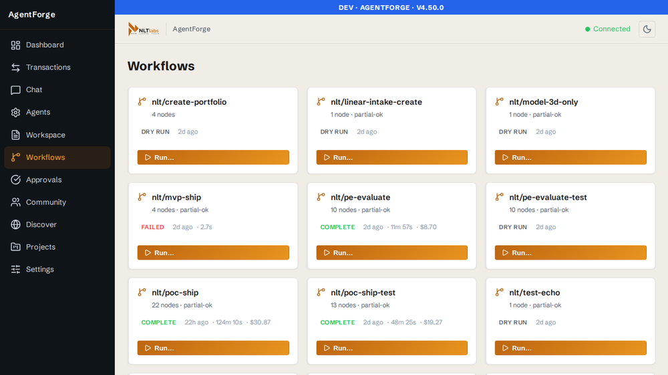Click the Agents gear icon
The width and height of the screenshot is (668, 375).
[x=16, y=112]
